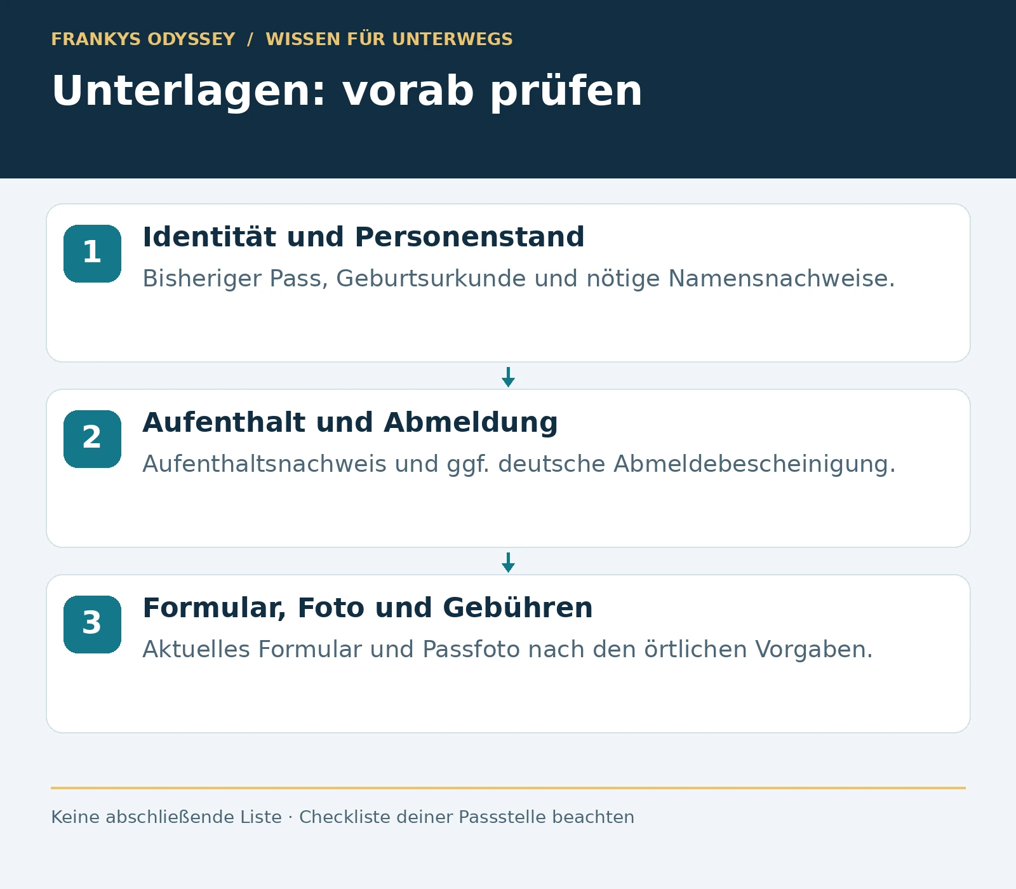Click the 'FRANKYS ODYSSEY' breadcrumb text

coord(143,39)
